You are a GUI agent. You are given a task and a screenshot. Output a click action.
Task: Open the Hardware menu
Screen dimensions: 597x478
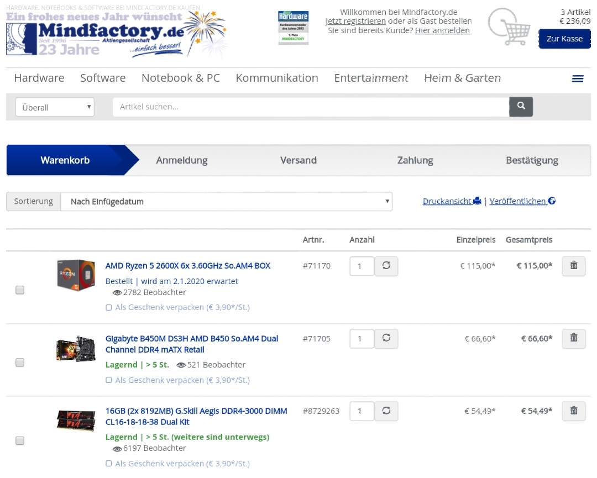click(39, 78)
